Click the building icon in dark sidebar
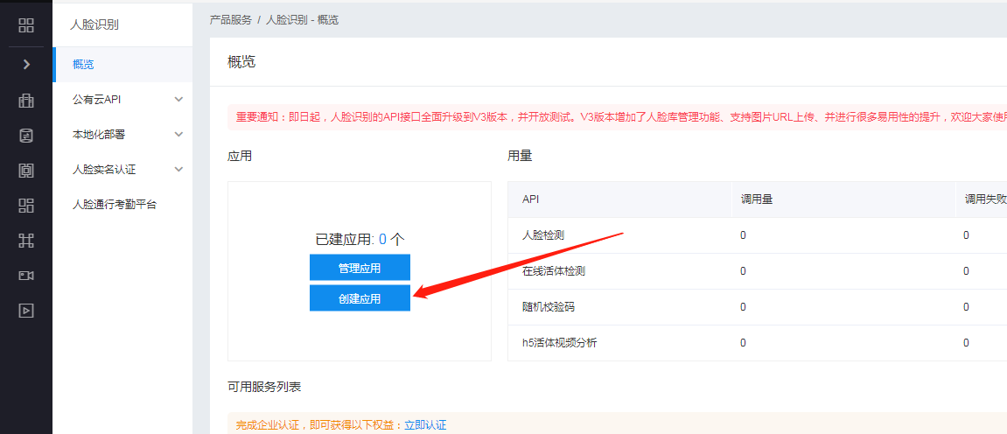Image resolution: width=1007 pixels, height=434 pixels. point(26,100)
